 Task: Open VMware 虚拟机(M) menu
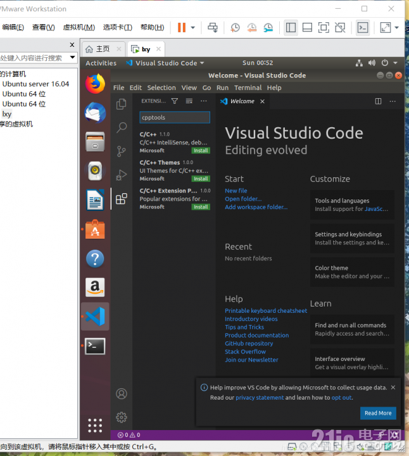[79, 27]
